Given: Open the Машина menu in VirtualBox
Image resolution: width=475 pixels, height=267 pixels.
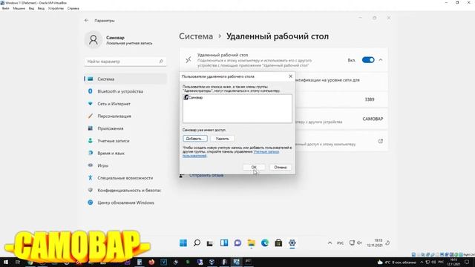Looking at the screenshot, I should [19, 8].
